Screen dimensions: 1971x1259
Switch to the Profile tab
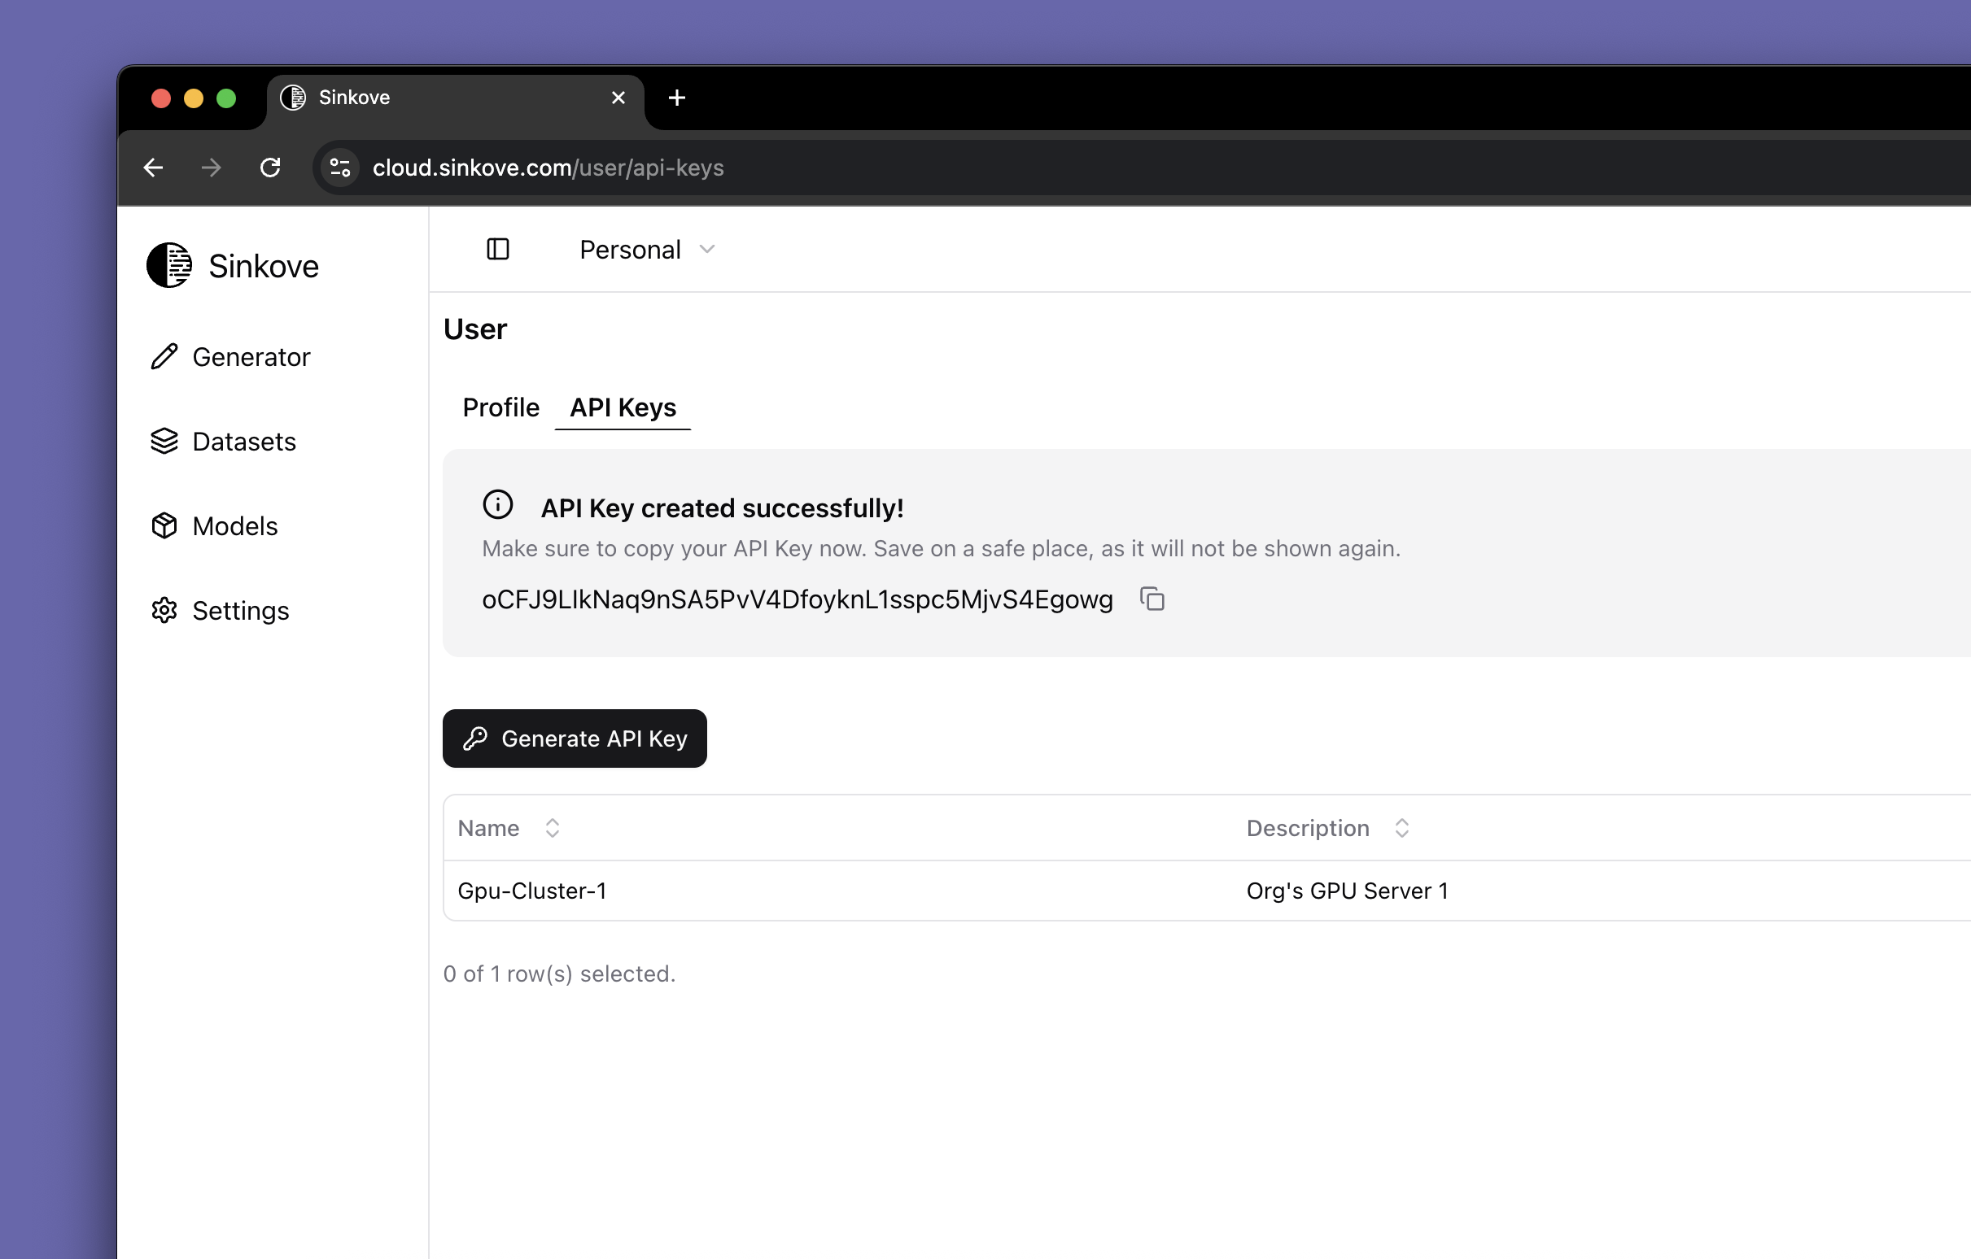click(x=500, y=407)
